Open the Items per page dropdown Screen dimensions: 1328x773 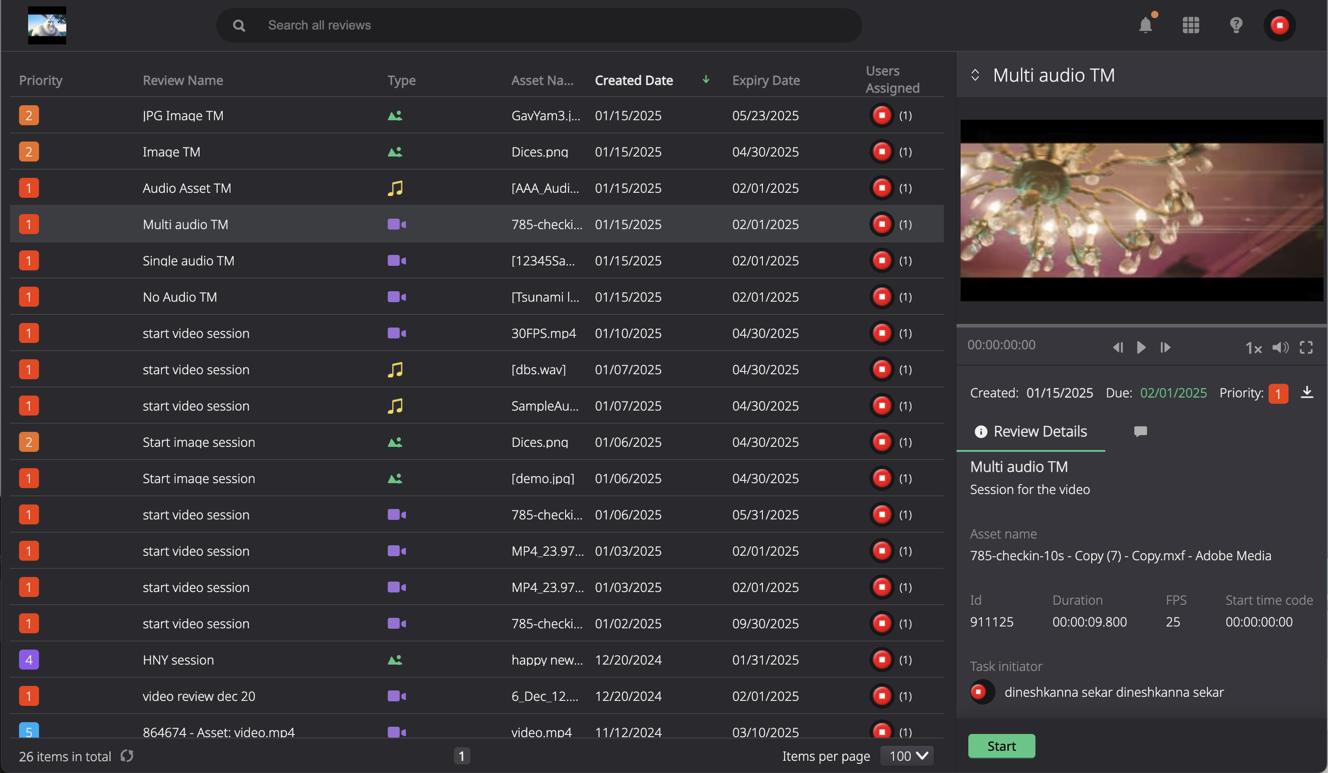pos(908,756)
